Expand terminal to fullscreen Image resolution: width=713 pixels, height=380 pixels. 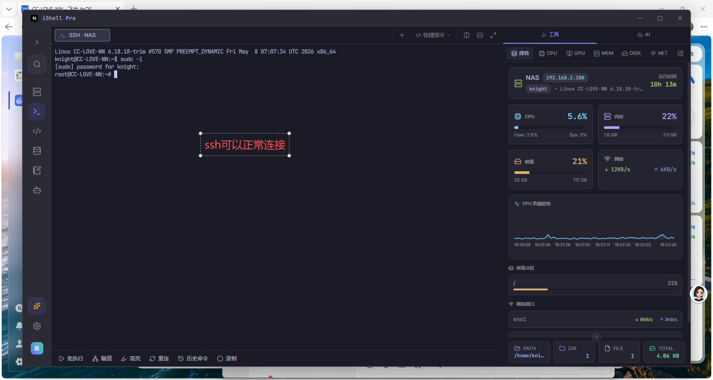click(x=493, y=35)
